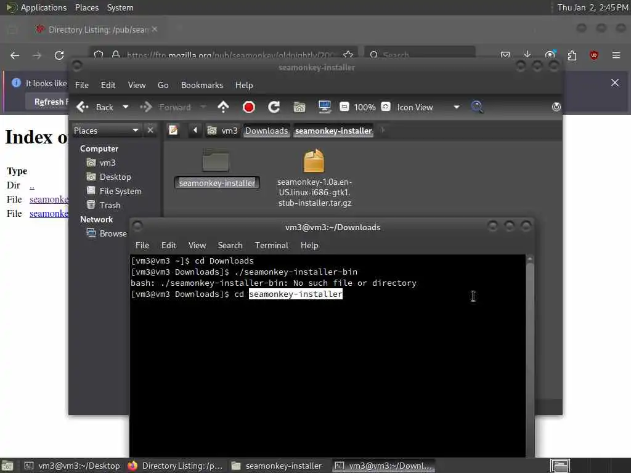Bookmark page with Firefox star icon

[x=348, y=55]
